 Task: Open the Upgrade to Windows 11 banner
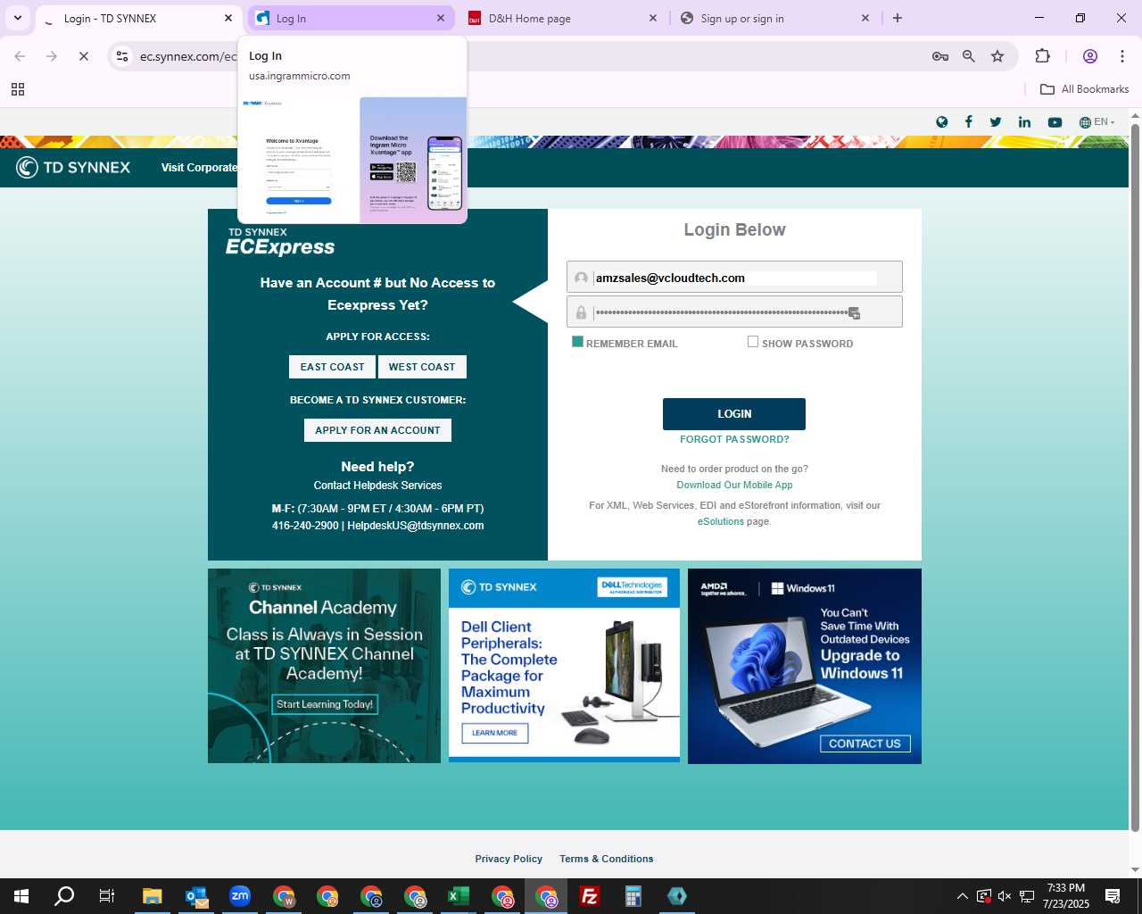pos(805,666)
